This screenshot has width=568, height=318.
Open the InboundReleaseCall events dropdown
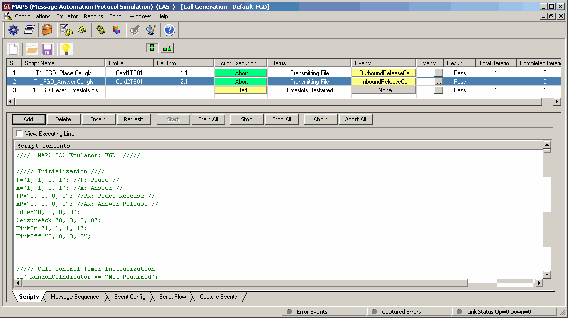(x=384, y=82)
